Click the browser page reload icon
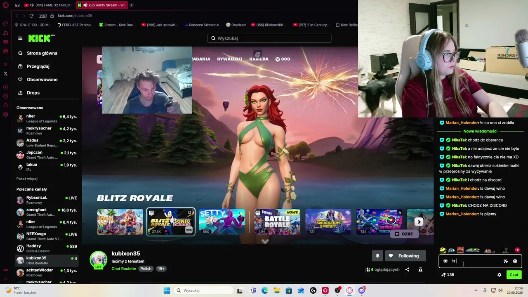 pyautogui.click(x=31, y=16)
